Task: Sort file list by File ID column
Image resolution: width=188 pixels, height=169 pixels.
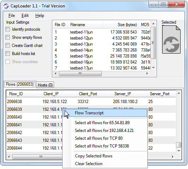Action: (60, 25)
